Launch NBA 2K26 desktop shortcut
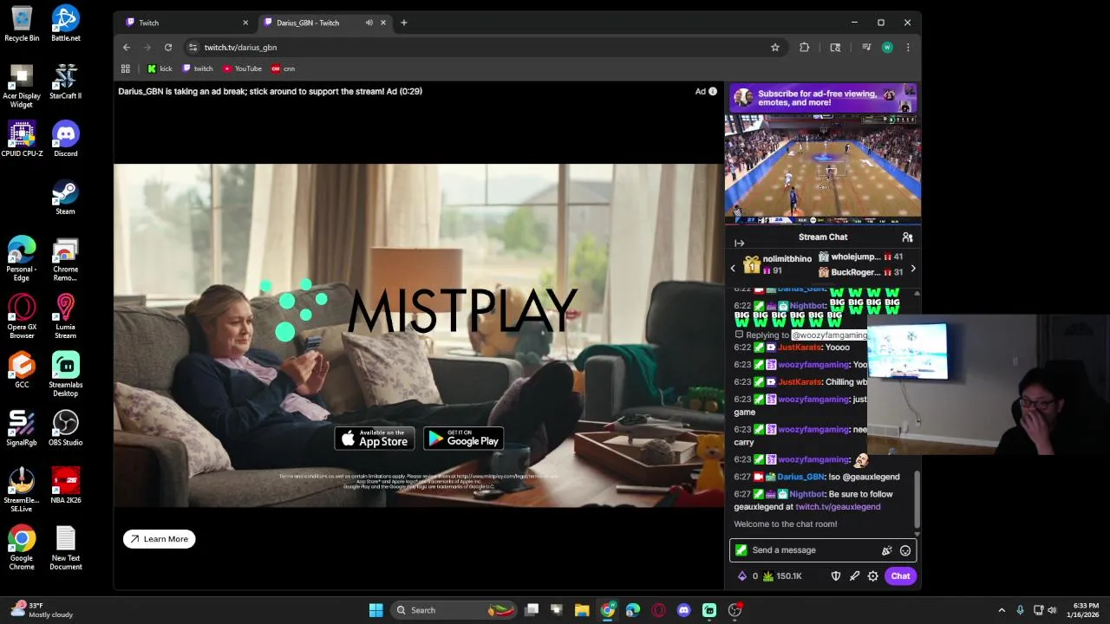Image resolution: width=1110 pixels, height=624 pixels. click(66, 486)
